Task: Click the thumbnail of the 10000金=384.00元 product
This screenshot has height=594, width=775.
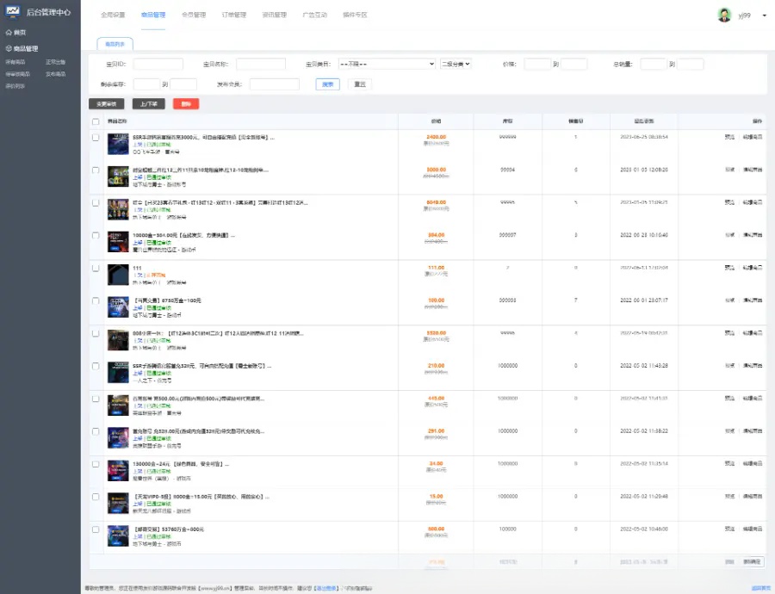Action: pos(118,241)
